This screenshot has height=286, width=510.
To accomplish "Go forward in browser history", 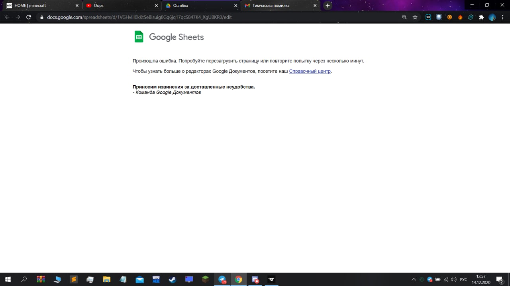I will click(x=18, y=17).
